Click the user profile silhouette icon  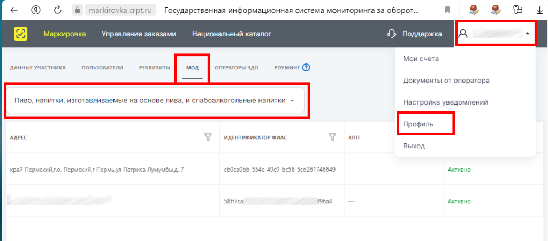(463, 34)
